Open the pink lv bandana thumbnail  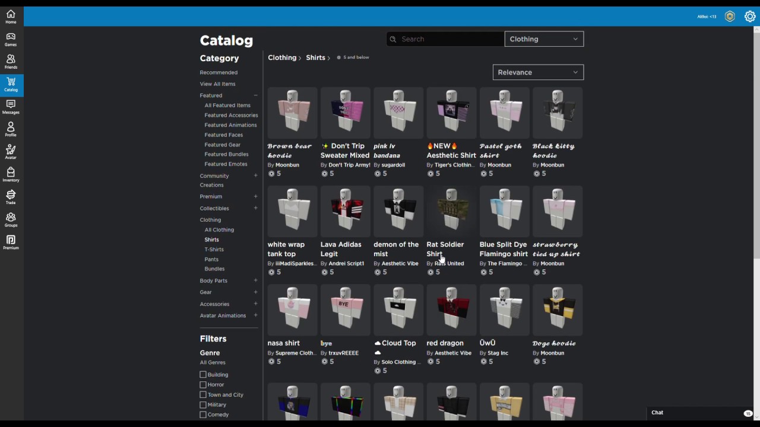coord(398,113)
